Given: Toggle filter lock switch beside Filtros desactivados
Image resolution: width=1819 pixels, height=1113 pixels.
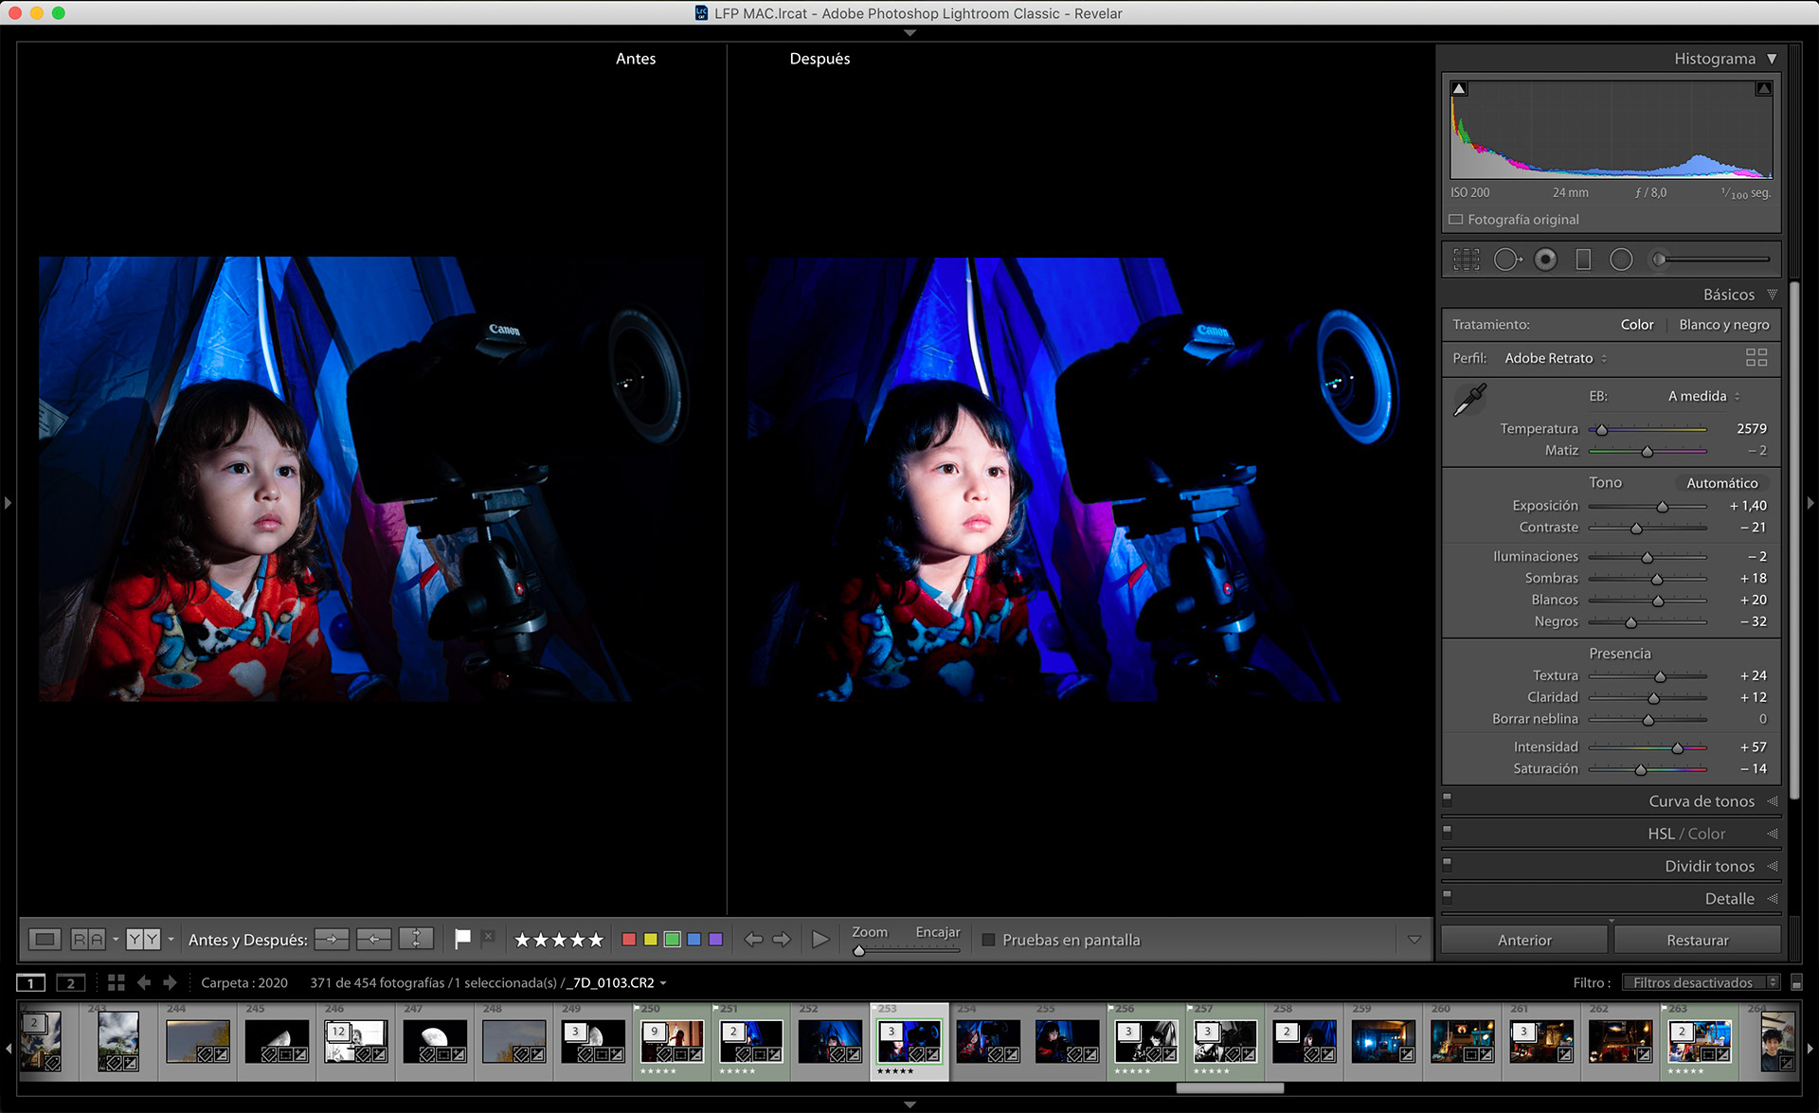Looking at the screenshot, I should point(1796,983).
